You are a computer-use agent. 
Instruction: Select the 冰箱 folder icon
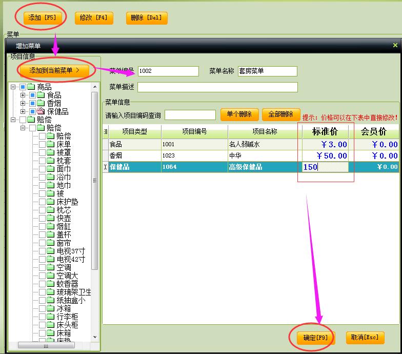(x=50, y=308)
